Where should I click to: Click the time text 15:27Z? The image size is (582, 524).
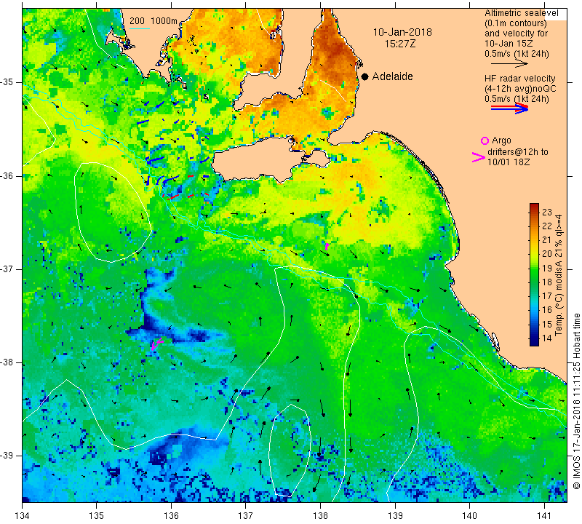click(399, 44)
